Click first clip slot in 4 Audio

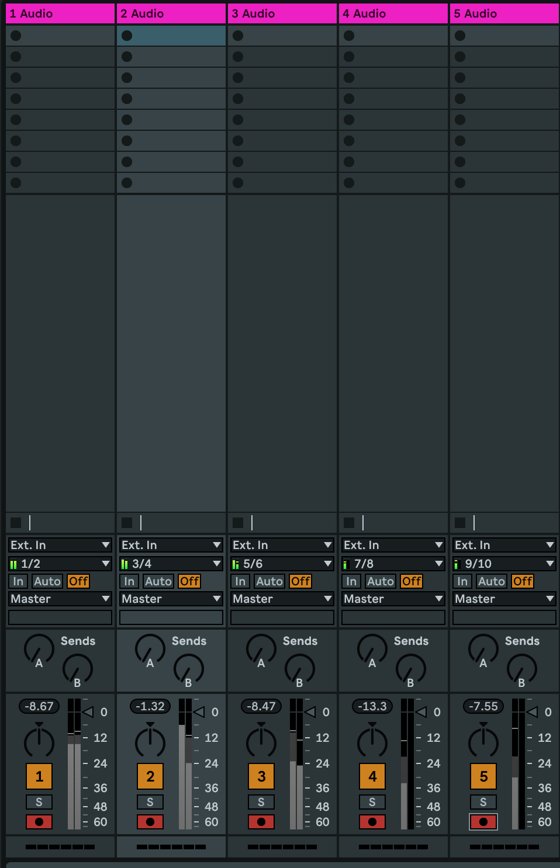coord(393,36)
